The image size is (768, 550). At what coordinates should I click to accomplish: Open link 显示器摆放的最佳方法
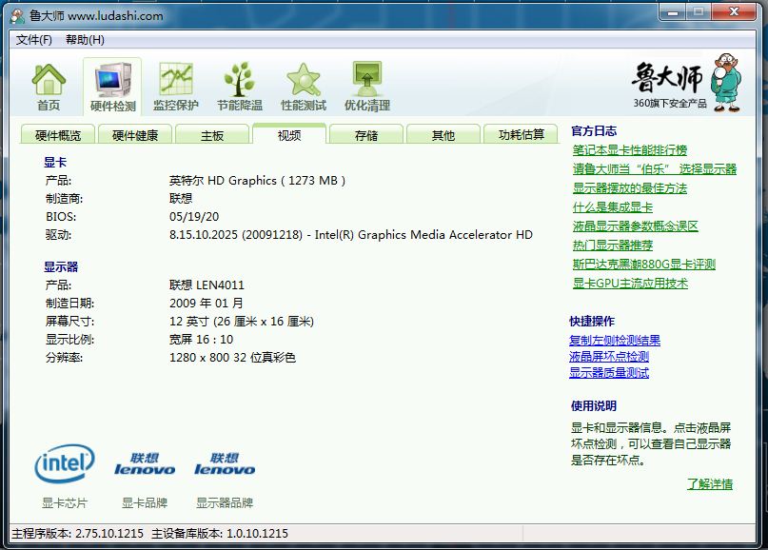click(x=630, y=188)
